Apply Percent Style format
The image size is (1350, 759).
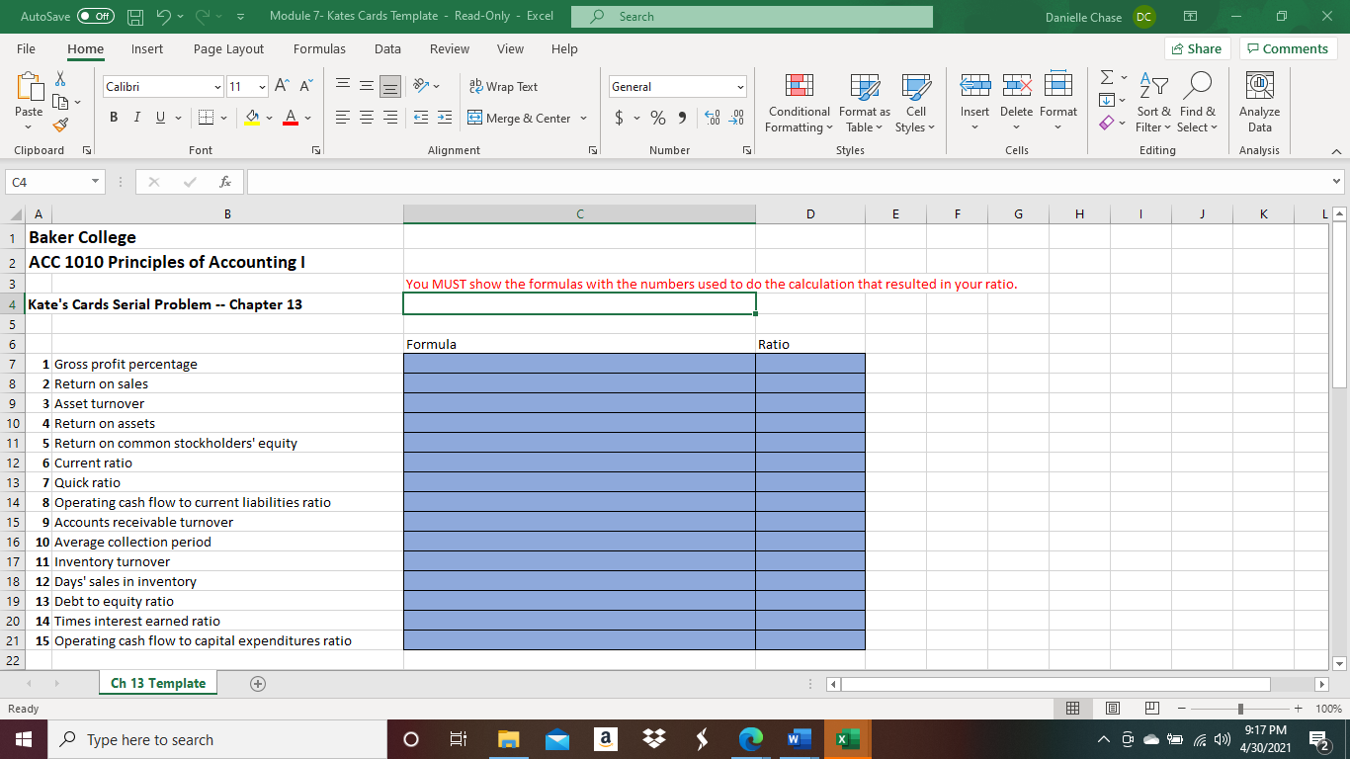[658, 119]
